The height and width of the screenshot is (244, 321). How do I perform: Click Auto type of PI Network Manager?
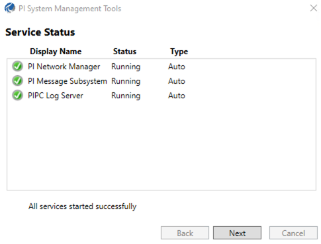[x=177, y=67]
